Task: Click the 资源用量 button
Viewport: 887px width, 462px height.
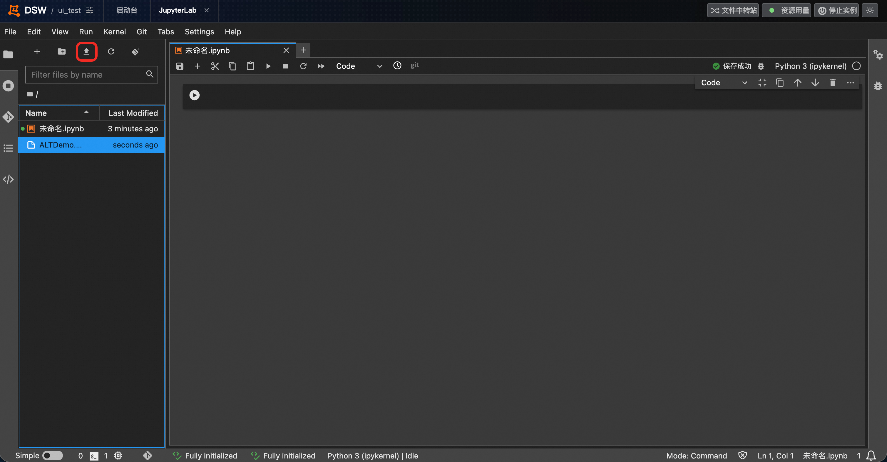Action: pyautogui.click(x=787, y=10)
